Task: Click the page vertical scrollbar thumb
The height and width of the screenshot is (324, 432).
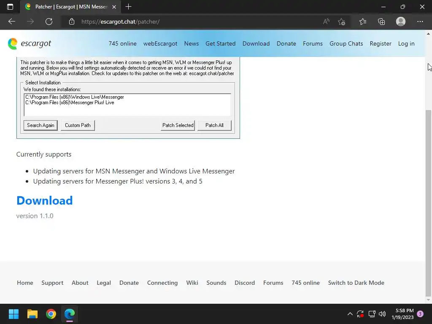Action: click(428, 203)
